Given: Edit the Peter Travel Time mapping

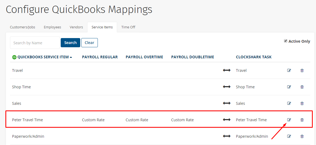Looking at the screenshot, I should point(289,120).
